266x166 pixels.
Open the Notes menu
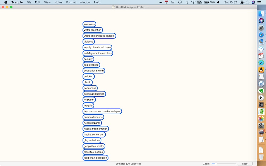(58, 2)
